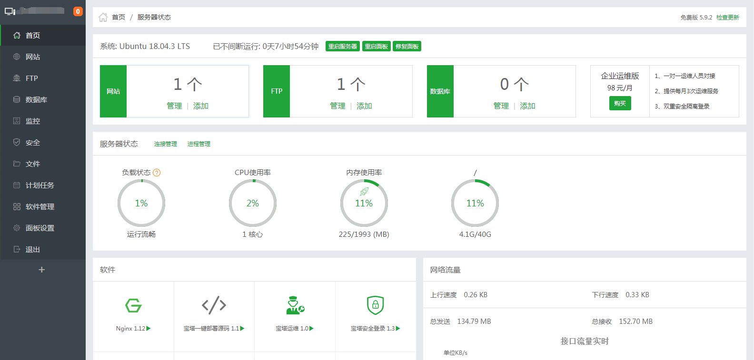Click 添加 in the 网站 card
Screen dimensions: 754x360
click(201, 106)
